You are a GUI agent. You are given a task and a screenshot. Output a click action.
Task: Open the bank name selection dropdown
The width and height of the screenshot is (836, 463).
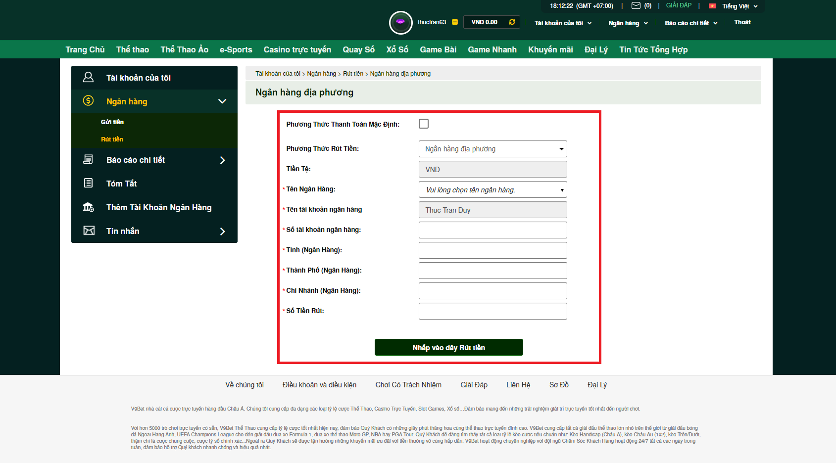pyautogui.click(x=492, y=190)
